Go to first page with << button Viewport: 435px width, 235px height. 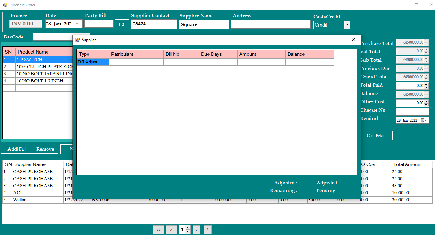(x=159, y=230)
